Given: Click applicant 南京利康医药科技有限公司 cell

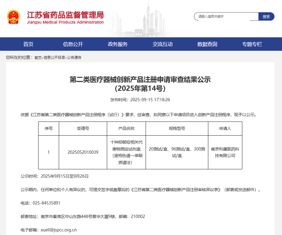Looking at the screenshot, I should tap(225, 152).
